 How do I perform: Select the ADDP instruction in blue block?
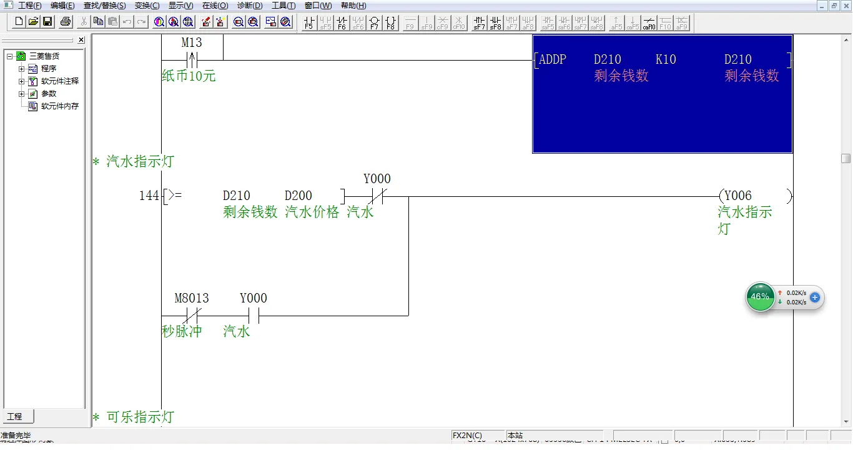(552, 59)
